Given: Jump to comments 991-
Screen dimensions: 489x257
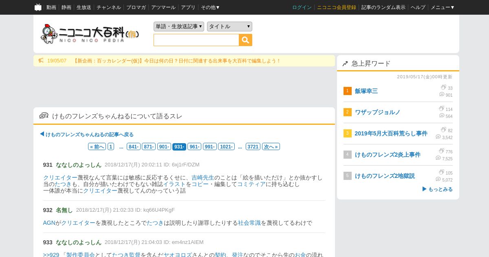Looking at the screenshot, I should coord(209,146).
